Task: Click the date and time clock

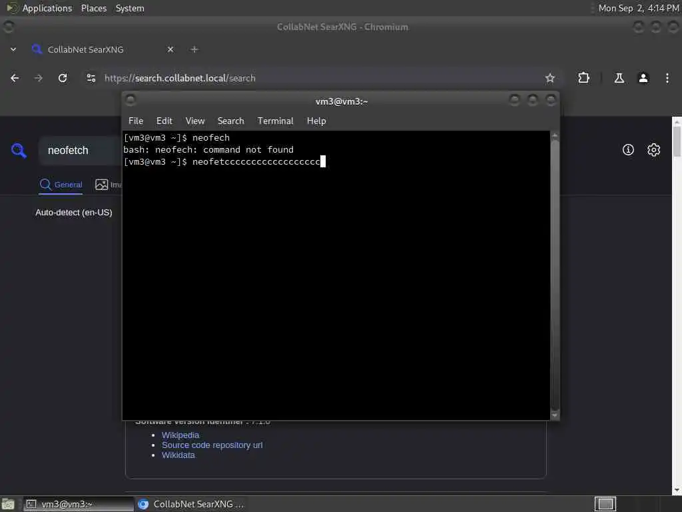Action: click(x=639, y=8)
